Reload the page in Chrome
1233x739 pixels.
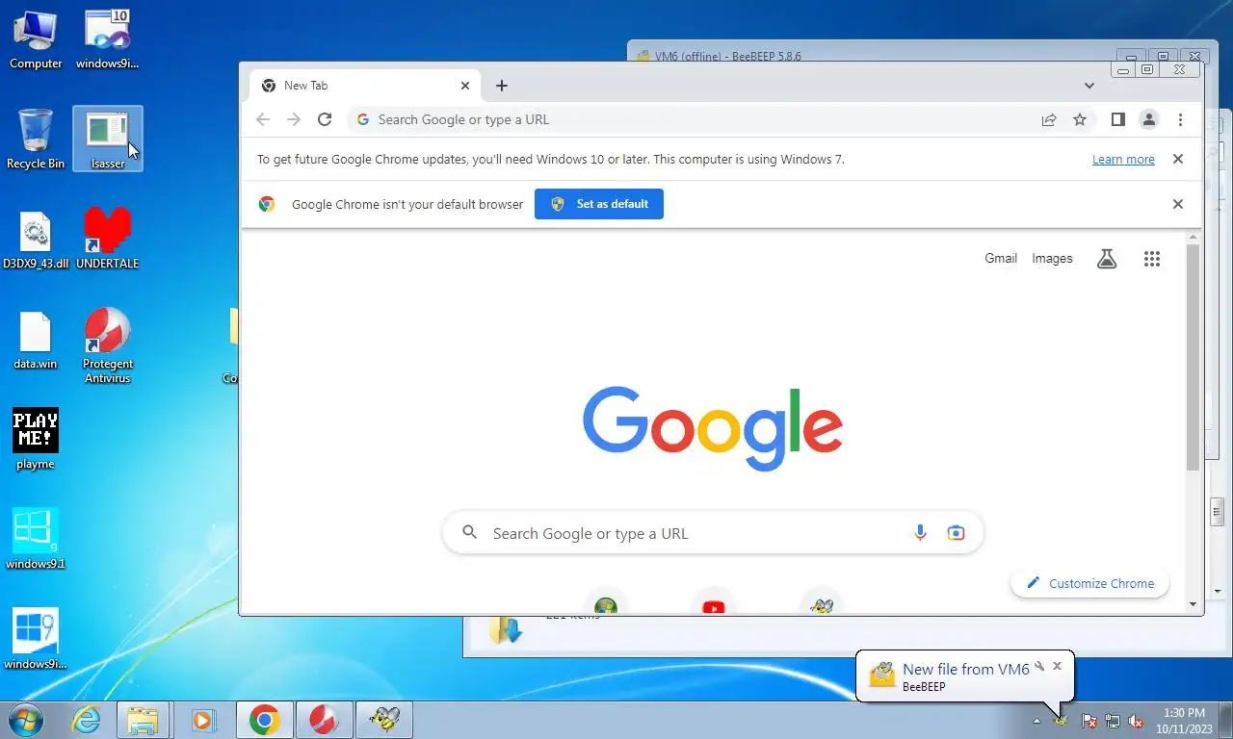[325, 119]
